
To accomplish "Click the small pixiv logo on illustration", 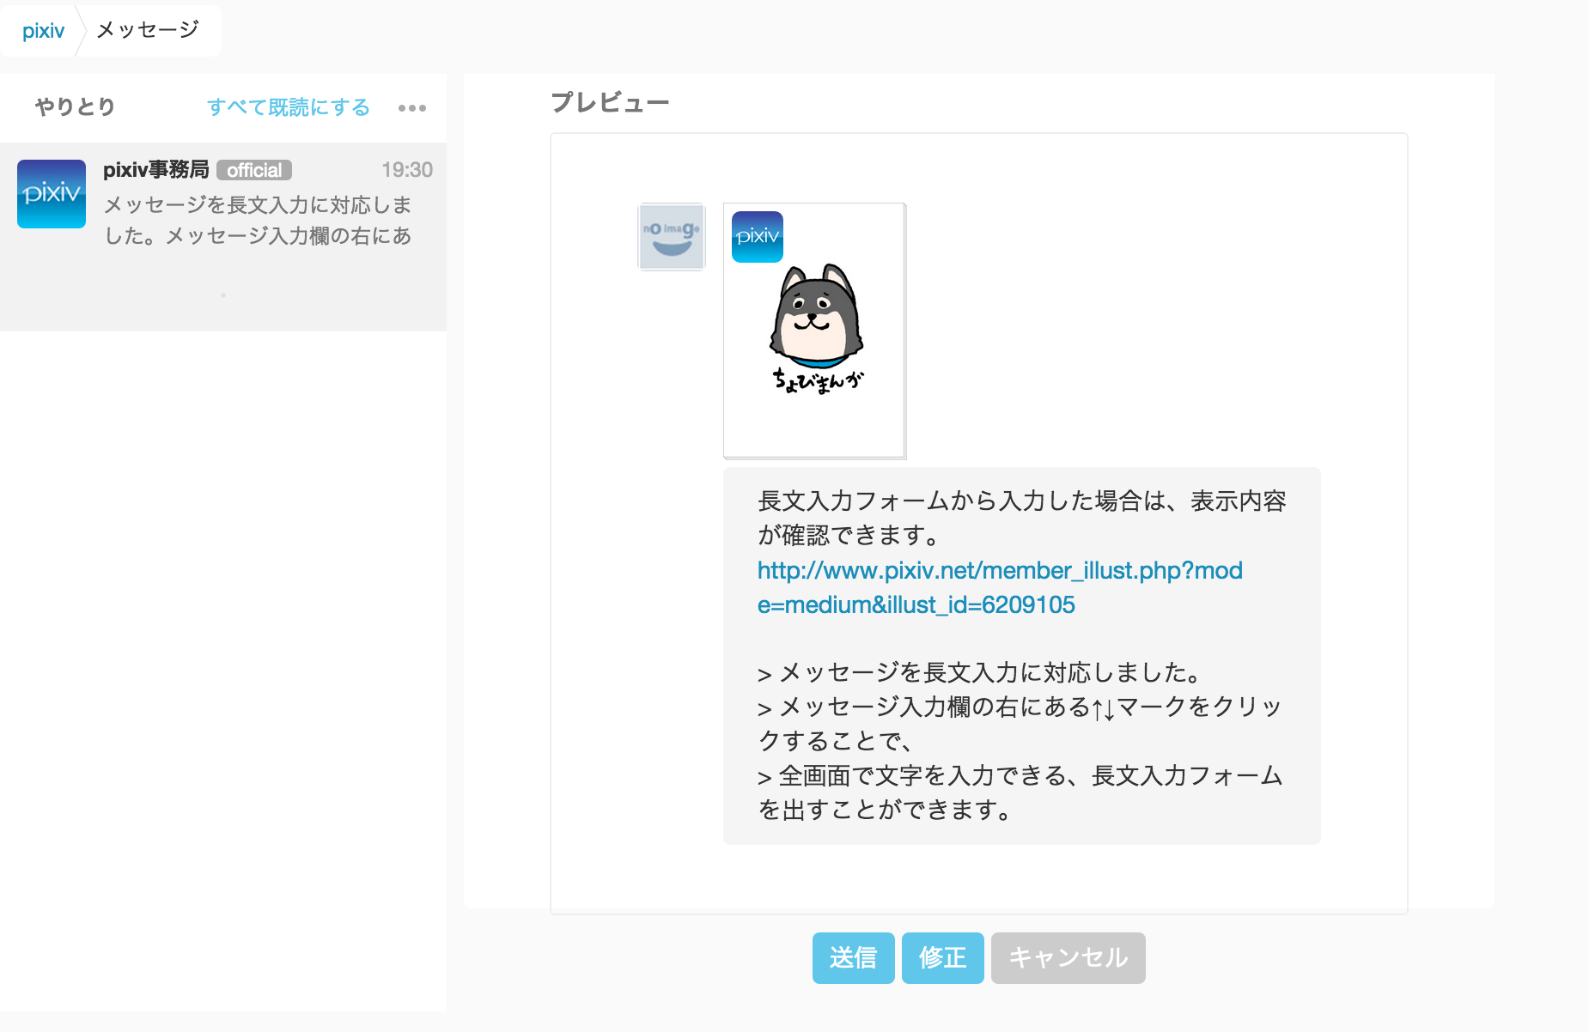I will [x=757, y=237].
